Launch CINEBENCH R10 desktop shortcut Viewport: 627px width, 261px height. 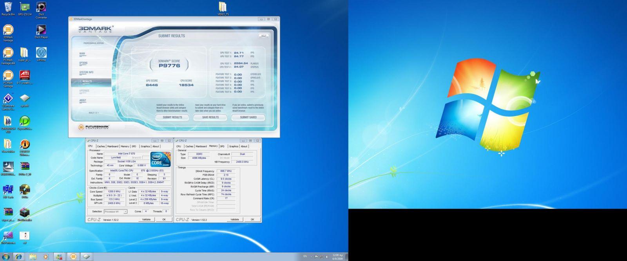8,124
